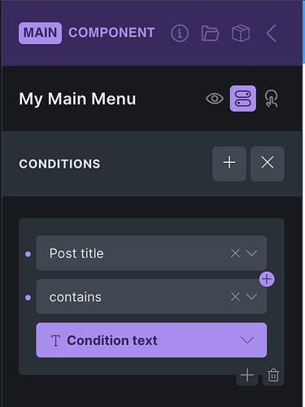
Task: Collapse panel with left chevron arrow
Action: click(271, 33)
